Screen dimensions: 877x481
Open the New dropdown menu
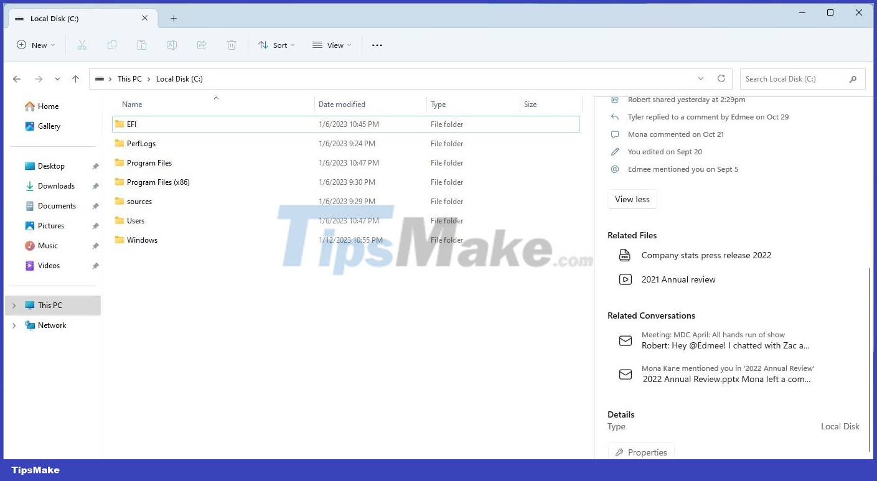coord(35,45)
